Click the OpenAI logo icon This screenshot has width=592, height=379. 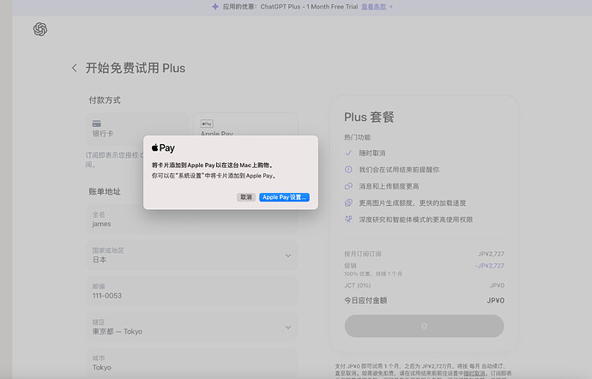[x=40, y=29]
